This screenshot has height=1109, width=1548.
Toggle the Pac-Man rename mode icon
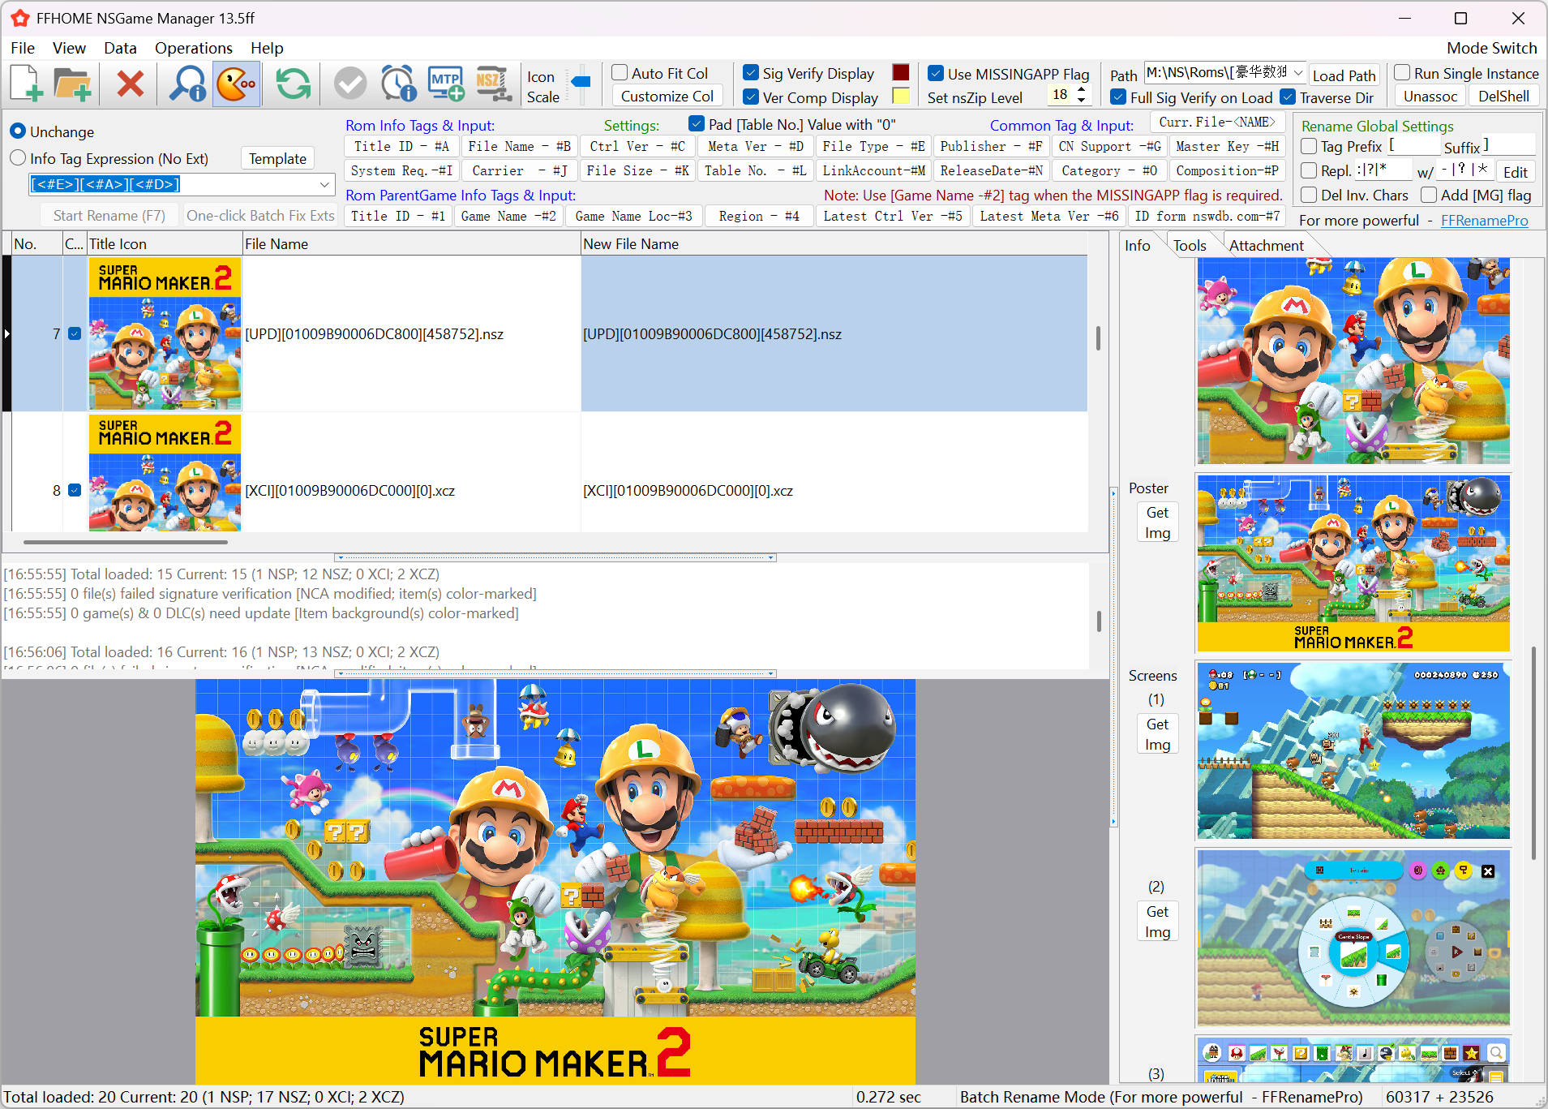(x=236, y=84)
